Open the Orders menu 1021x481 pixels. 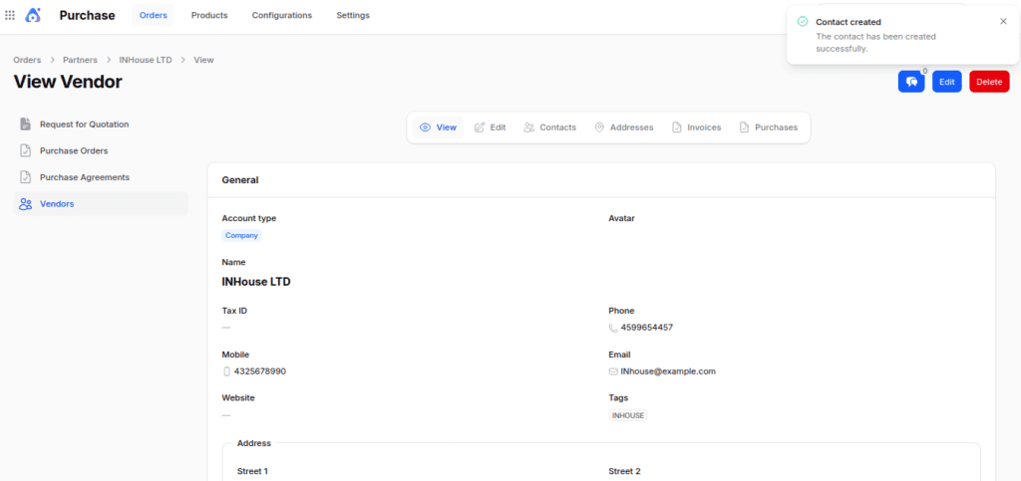click(x=153, y=15)
